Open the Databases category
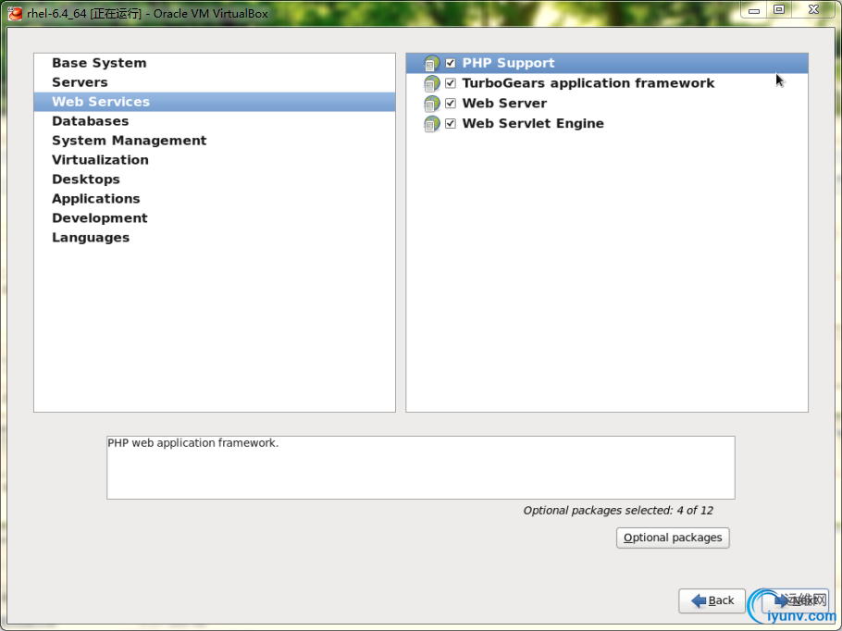842x631 pixels. [215, 121]
